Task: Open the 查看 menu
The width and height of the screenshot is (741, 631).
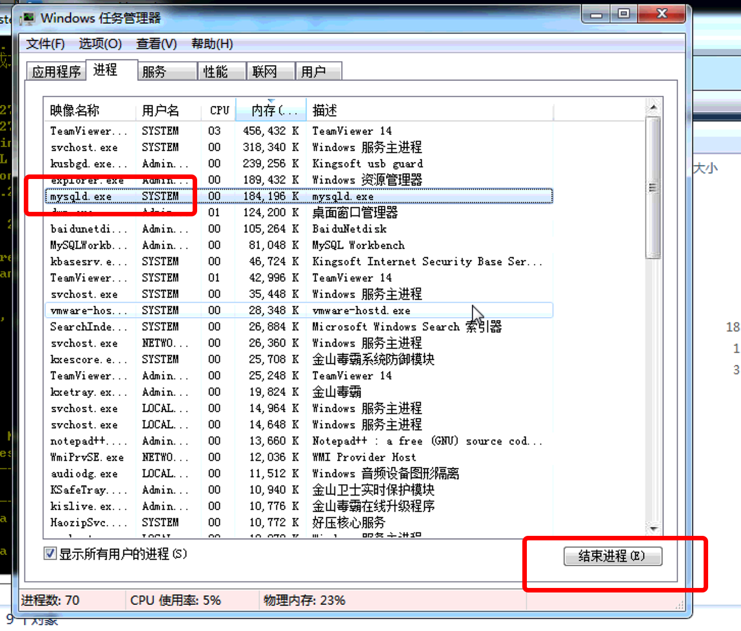Action: [x=156, y=44]
